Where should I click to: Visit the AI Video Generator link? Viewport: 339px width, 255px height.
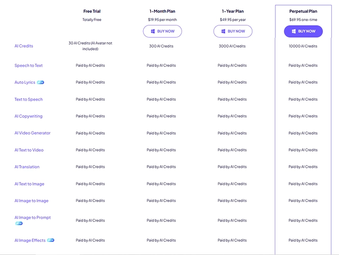pos(33,133)
